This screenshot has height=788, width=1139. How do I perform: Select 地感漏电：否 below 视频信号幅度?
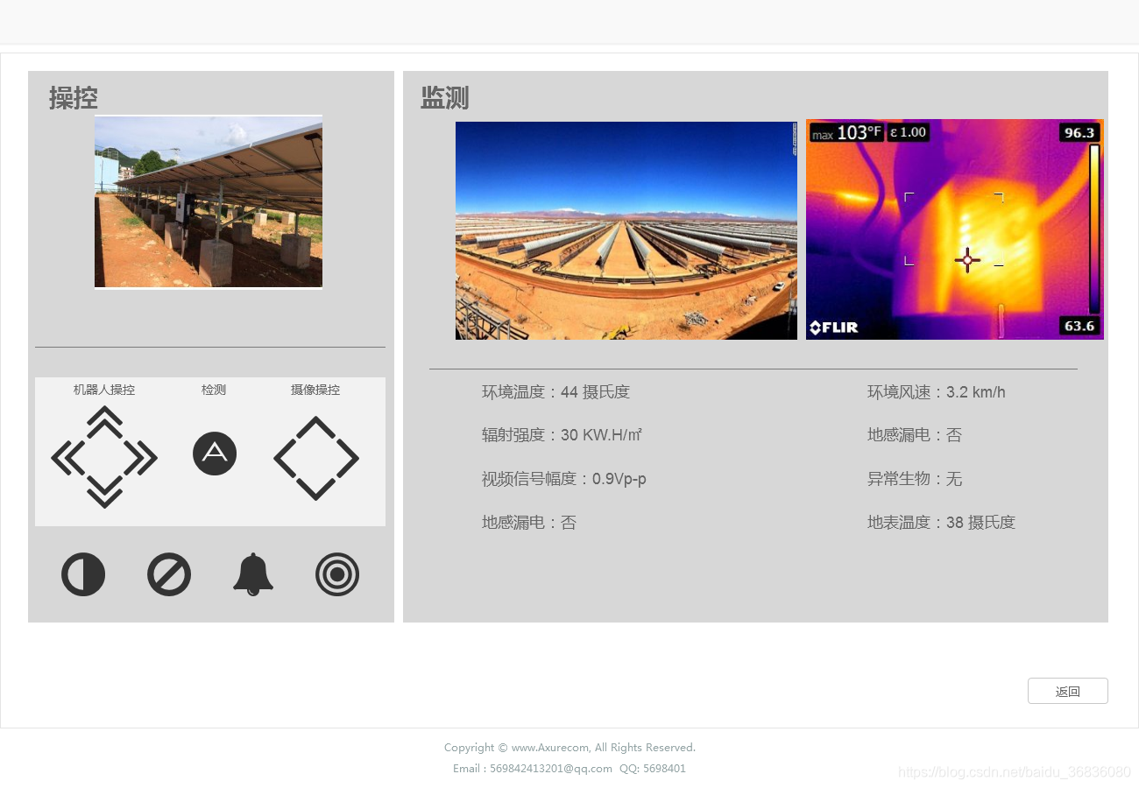[529, 523]
